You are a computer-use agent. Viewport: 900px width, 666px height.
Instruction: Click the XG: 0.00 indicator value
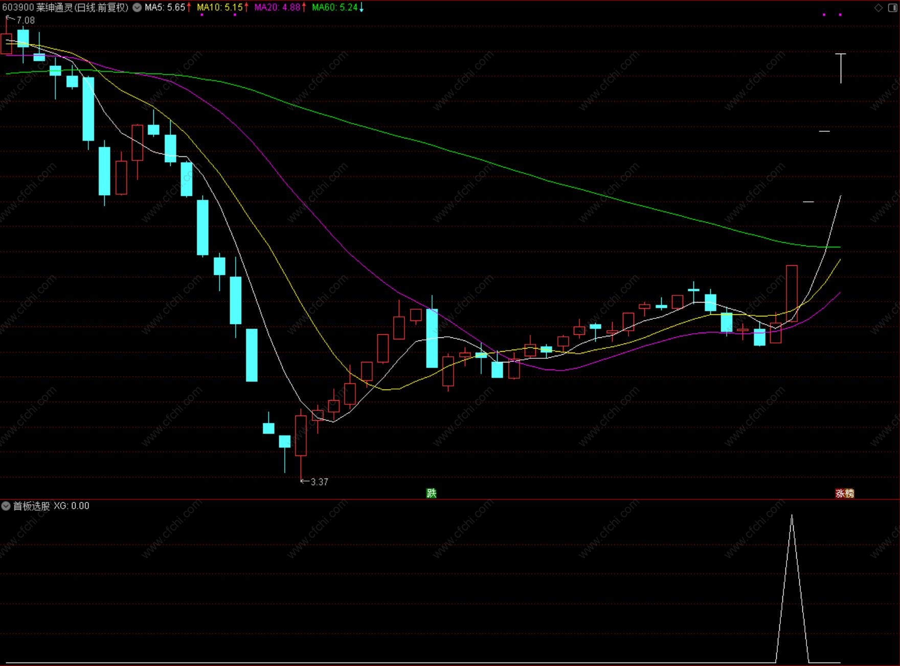[71, 506]
